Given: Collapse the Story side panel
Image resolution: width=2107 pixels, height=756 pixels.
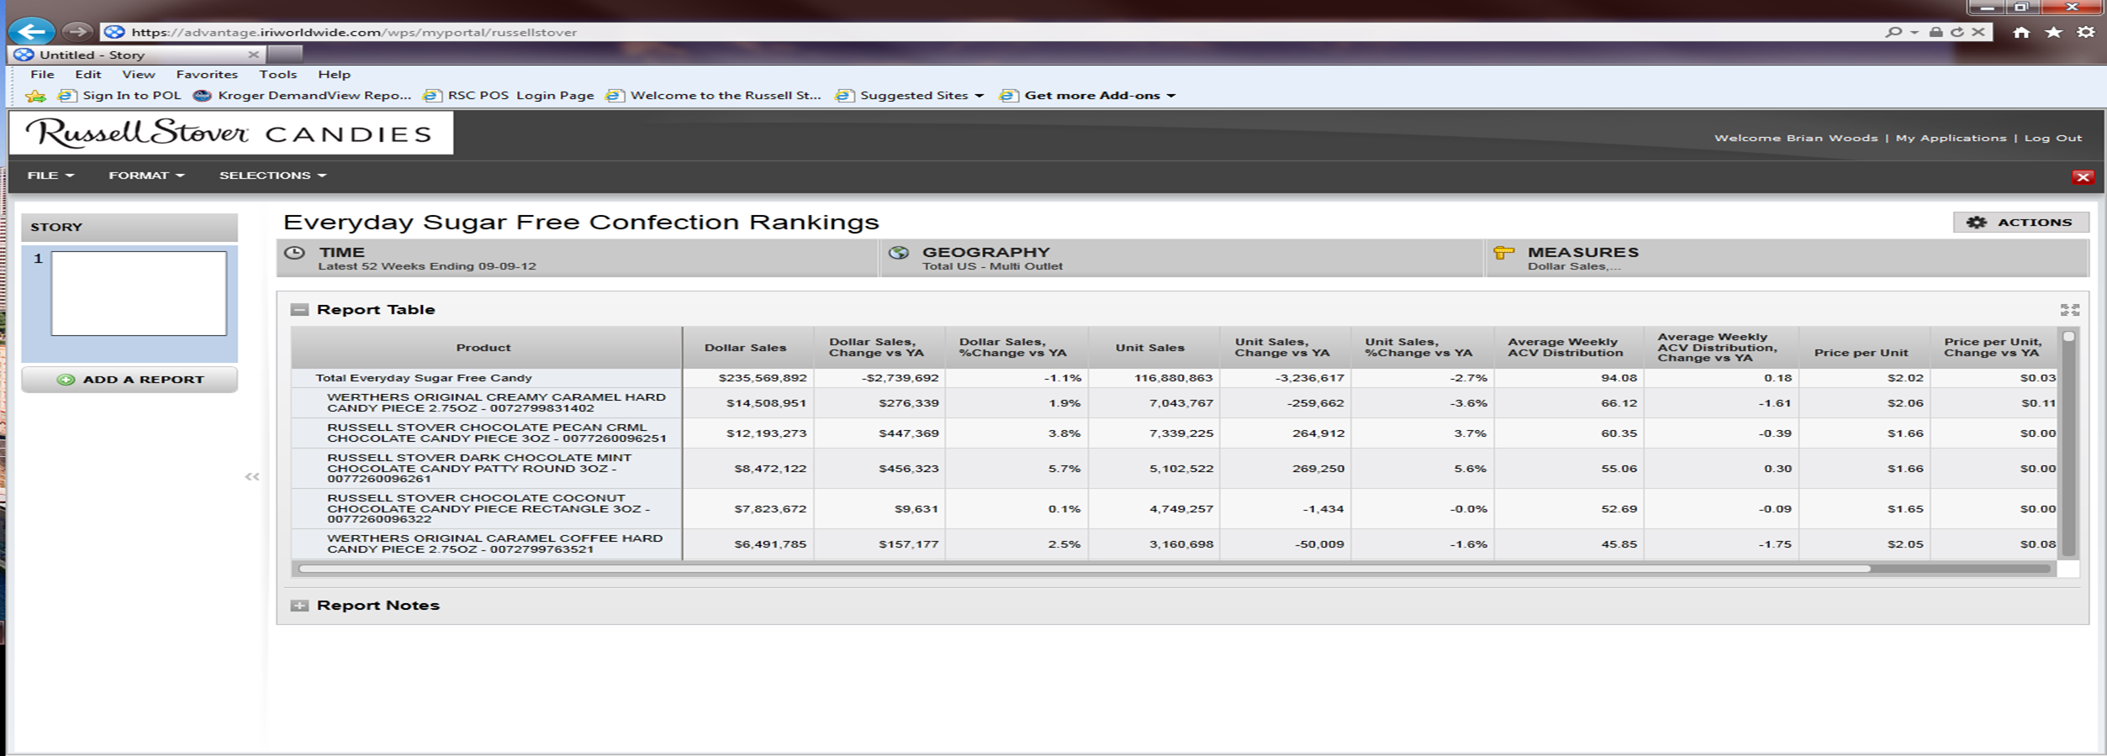Looking at the screenshot, I should [x=252, y=477].
